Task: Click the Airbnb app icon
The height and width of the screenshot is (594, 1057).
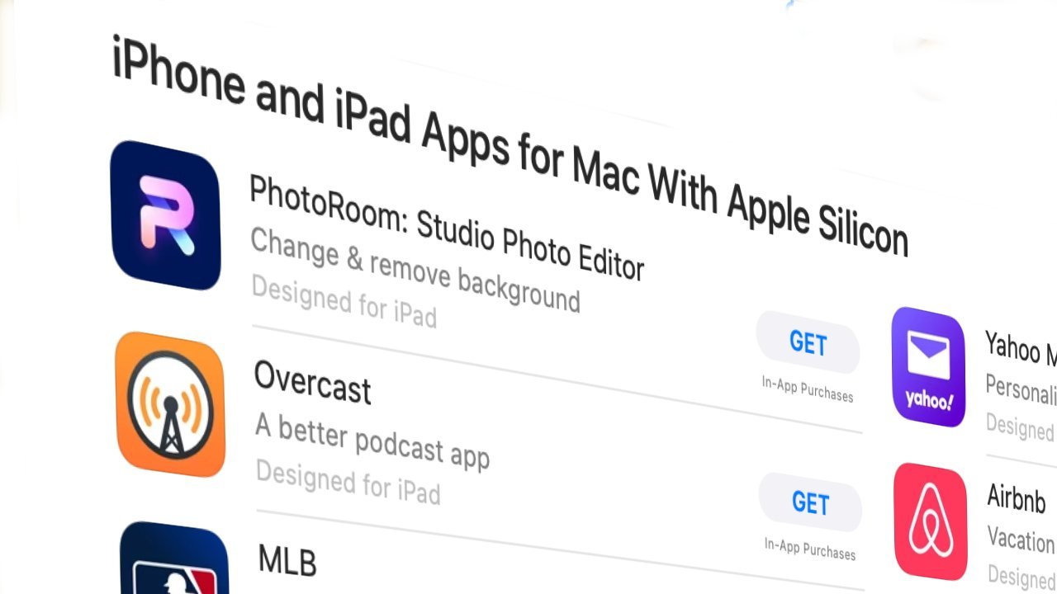Action: [x=931, y=521]
